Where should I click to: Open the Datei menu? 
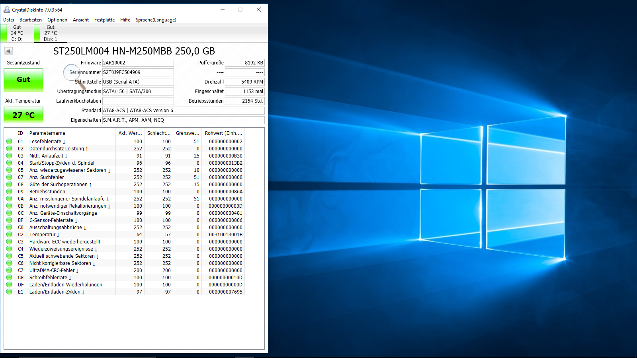coord(8,20)
